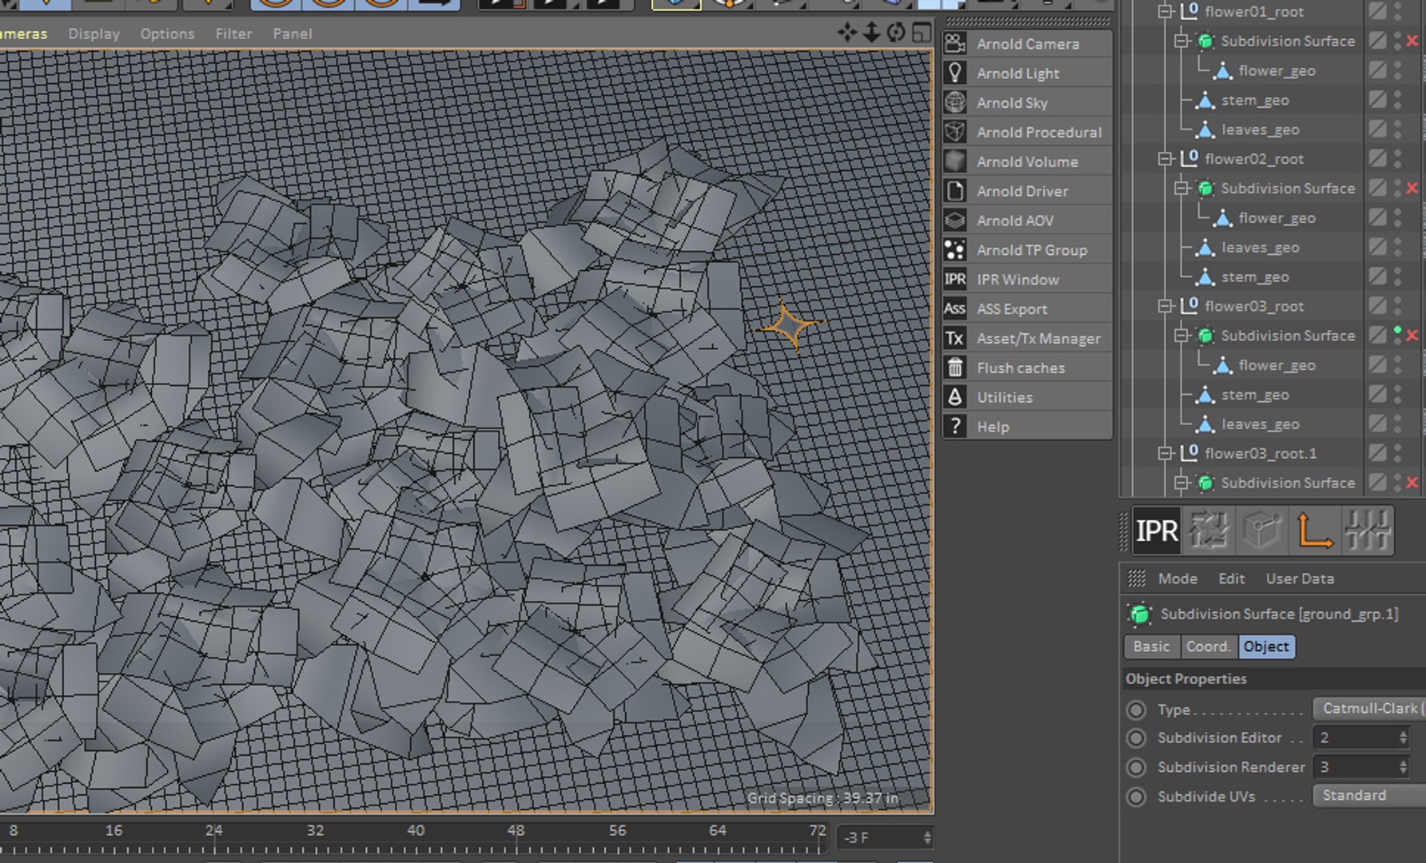Click the ASS Export entry
Viewport: 1426px width, 863px height.
pos(1011,309)
